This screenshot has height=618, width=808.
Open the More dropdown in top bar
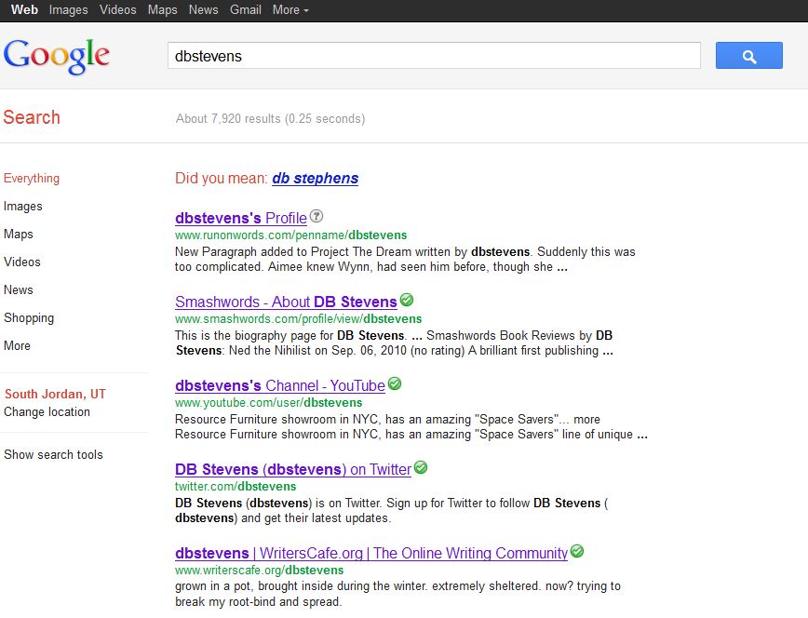[x=290, y=10]
